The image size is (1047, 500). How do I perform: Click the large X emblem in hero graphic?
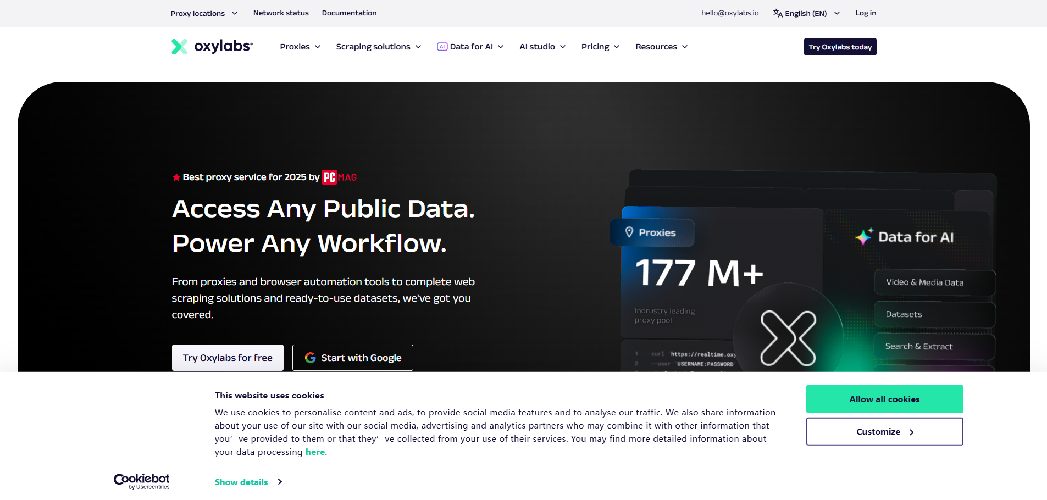pyautogui.click(x=788, y=338)
